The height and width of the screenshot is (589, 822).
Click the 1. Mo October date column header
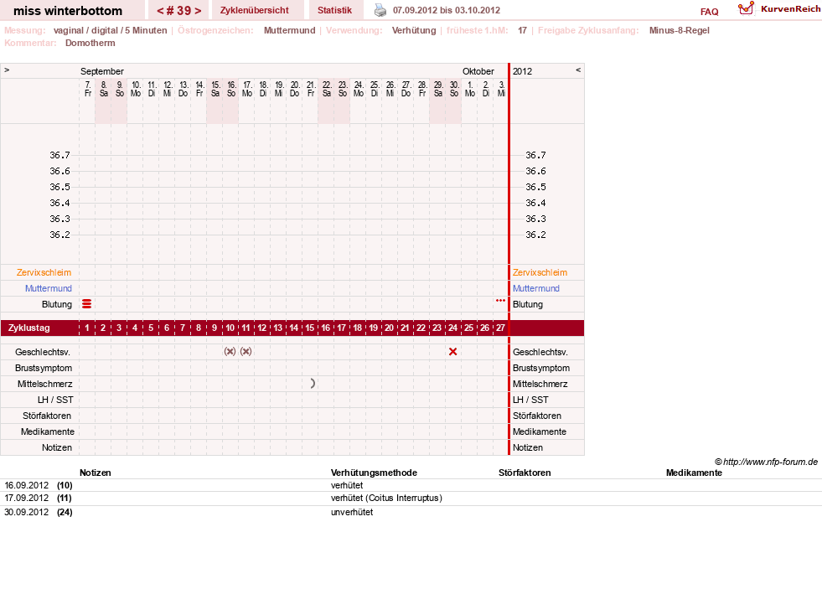tap(470, 89)
